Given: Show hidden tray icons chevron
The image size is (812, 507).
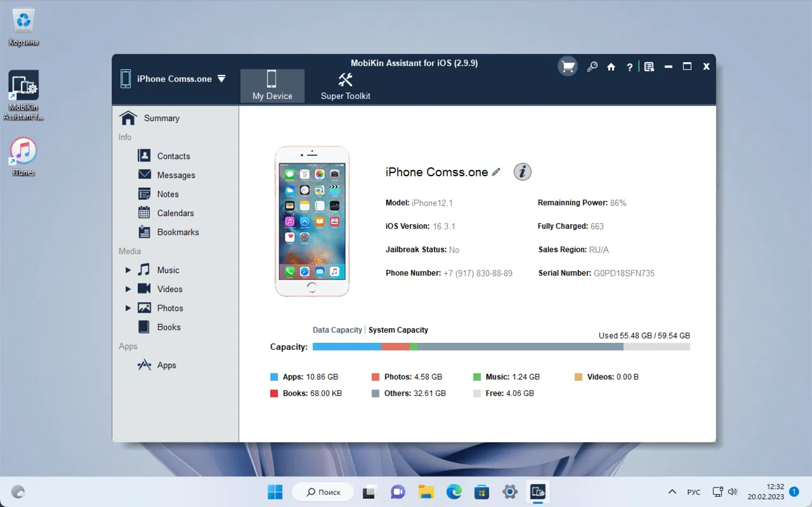Looking at the screenshot, I should point(672,492).
